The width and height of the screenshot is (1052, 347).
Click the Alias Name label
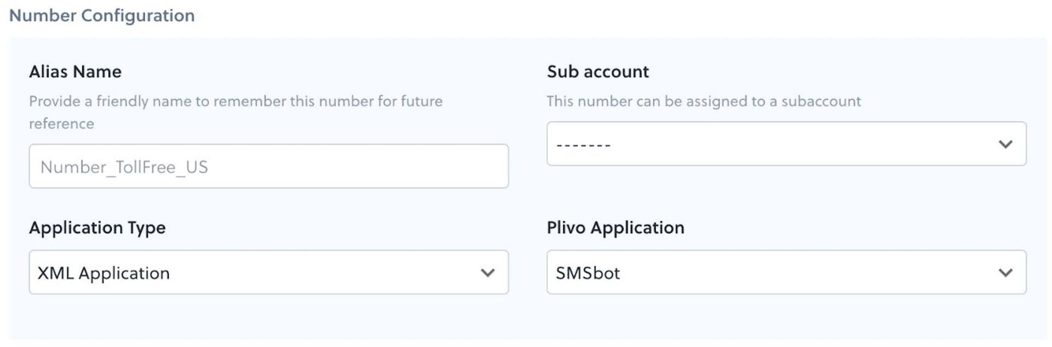coord(75,71)
